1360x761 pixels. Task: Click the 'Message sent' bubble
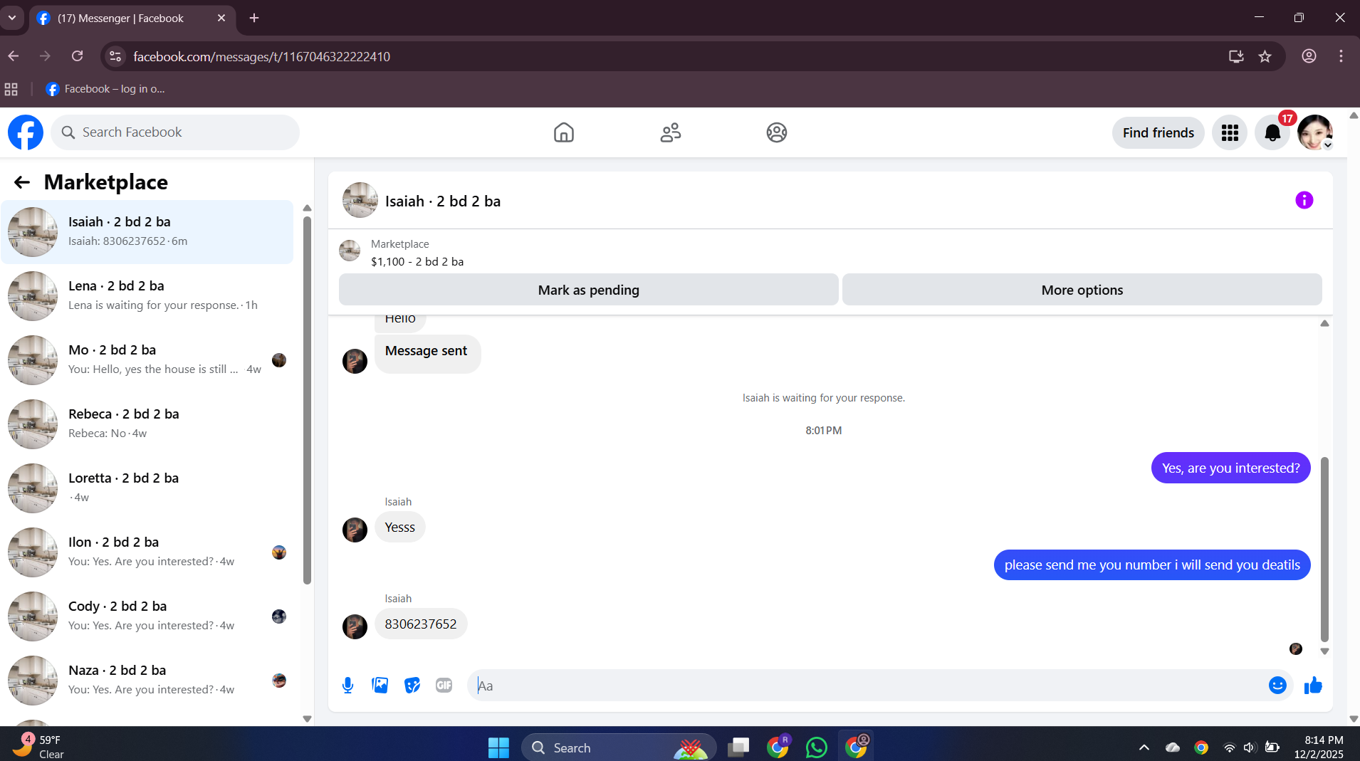coord(427,354)
